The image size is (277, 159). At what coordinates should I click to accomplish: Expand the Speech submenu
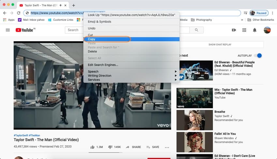[x=131, y=72]
